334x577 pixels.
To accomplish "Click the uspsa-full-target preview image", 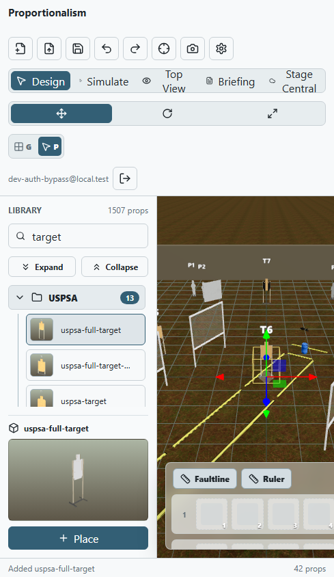I will click(x=79, y=480).
